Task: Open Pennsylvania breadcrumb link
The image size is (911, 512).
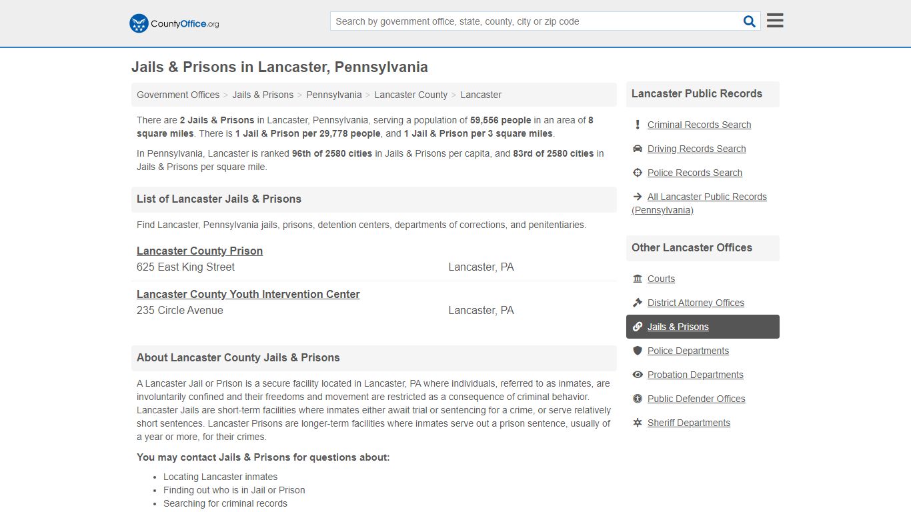Action: point(334,95)
